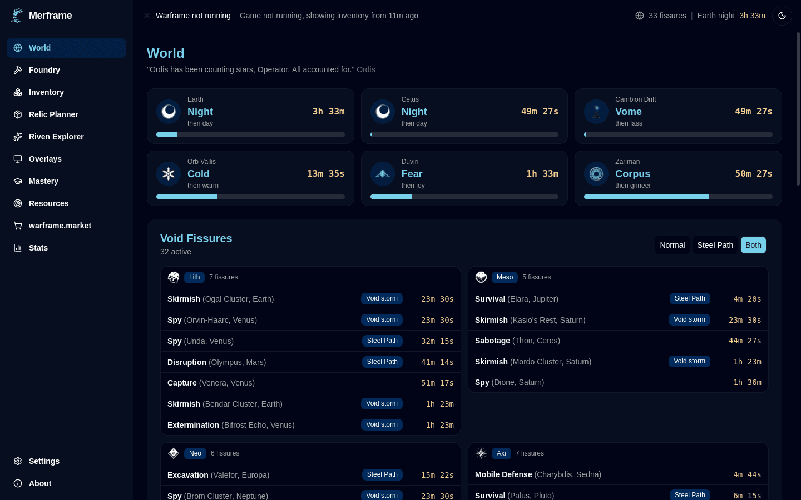The width and height of the screenshot is (801, 500).
Task: Select Sabotage (Thon, Ceres) fissure
Action: (x=618, y=341)
